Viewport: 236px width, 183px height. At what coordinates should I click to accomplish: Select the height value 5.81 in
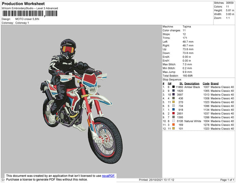pyautogui.click(x=230, y=10)
